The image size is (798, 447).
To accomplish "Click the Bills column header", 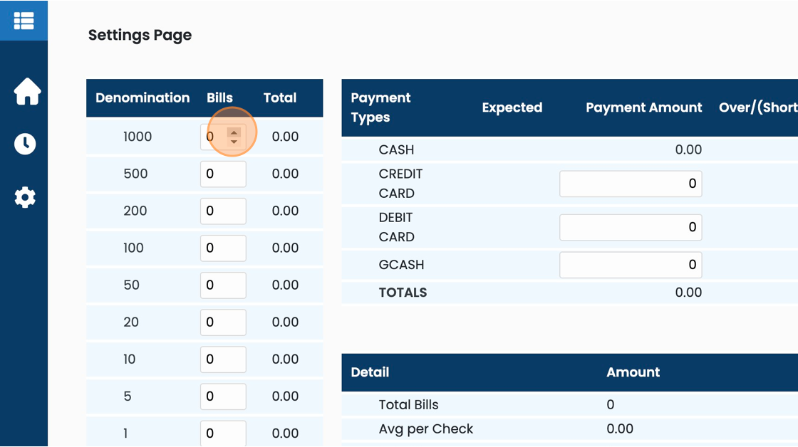I will coord(219,98).
